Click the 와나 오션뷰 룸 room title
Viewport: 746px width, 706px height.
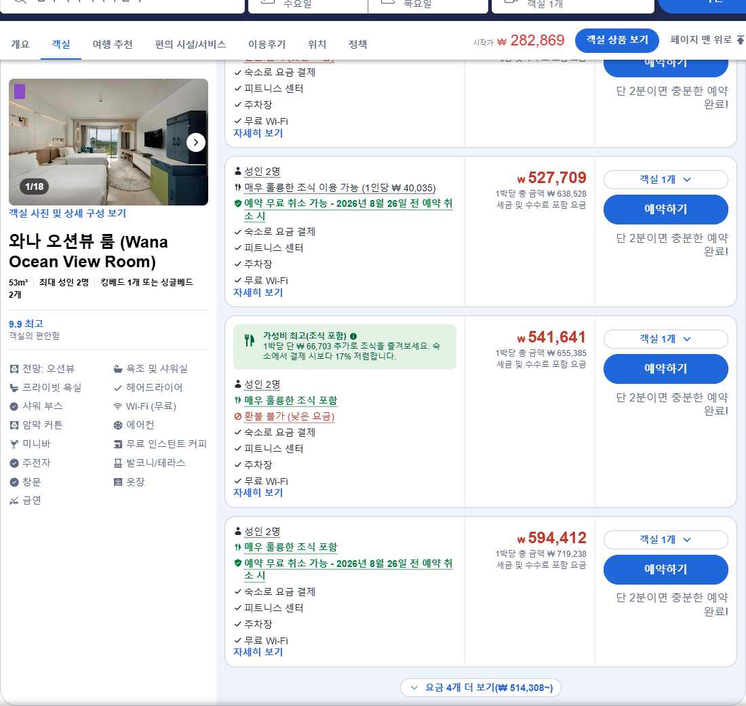point(88,252)
